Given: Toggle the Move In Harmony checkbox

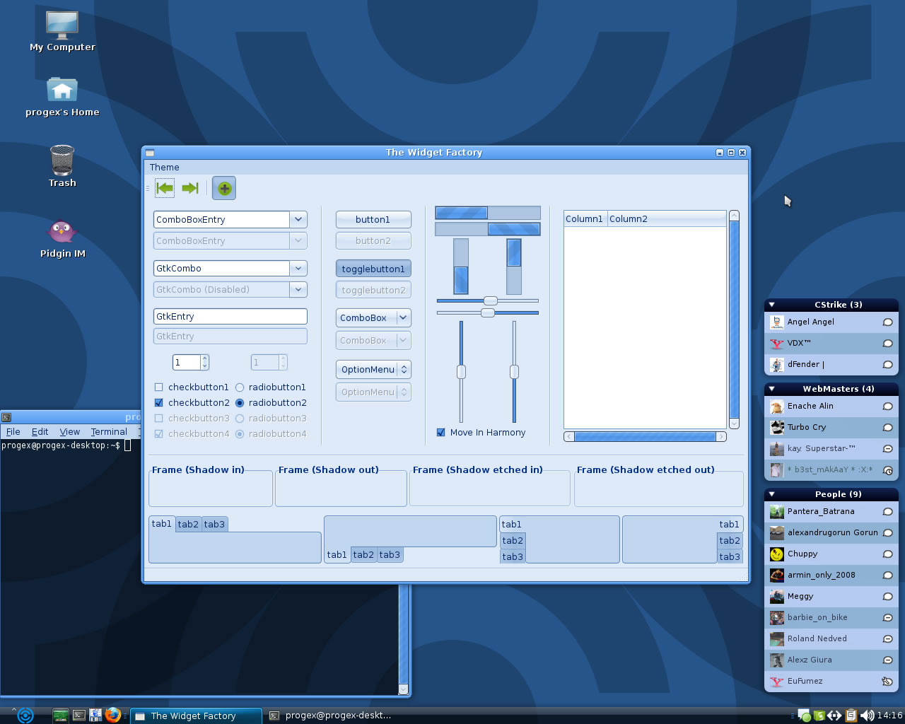Looking at the screenshot, I should coord(440,433).
